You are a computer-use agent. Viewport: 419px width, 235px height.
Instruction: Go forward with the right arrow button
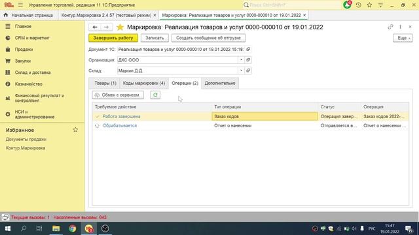click(x=106, y=27)
